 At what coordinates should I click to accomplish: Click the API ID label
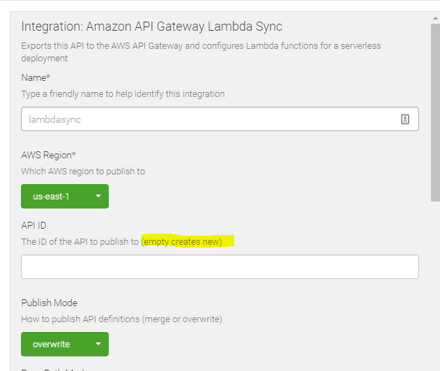34,225
